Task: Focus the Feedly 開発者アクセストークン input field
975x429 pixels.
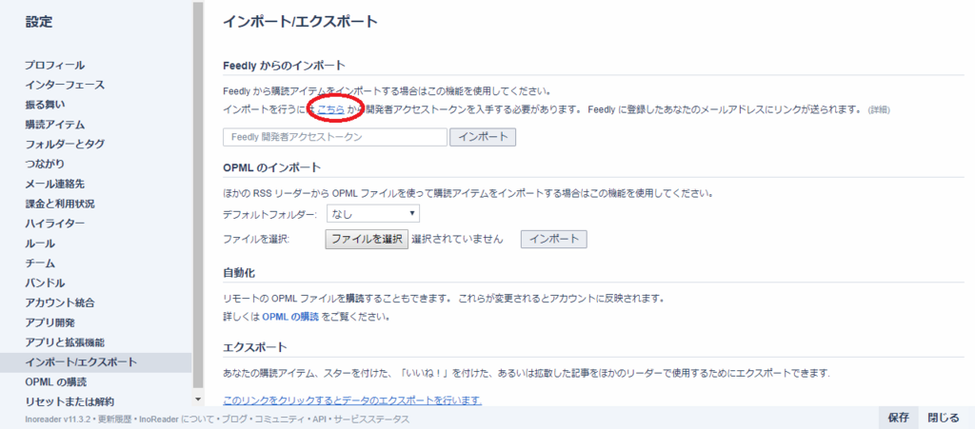Action: click(x=335, y=137)
